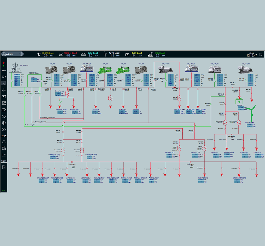Expand the sidebar with the double-arrow
Image resolution: width=265 pixels, height=246 pixels.
click(x=4, y=59)
